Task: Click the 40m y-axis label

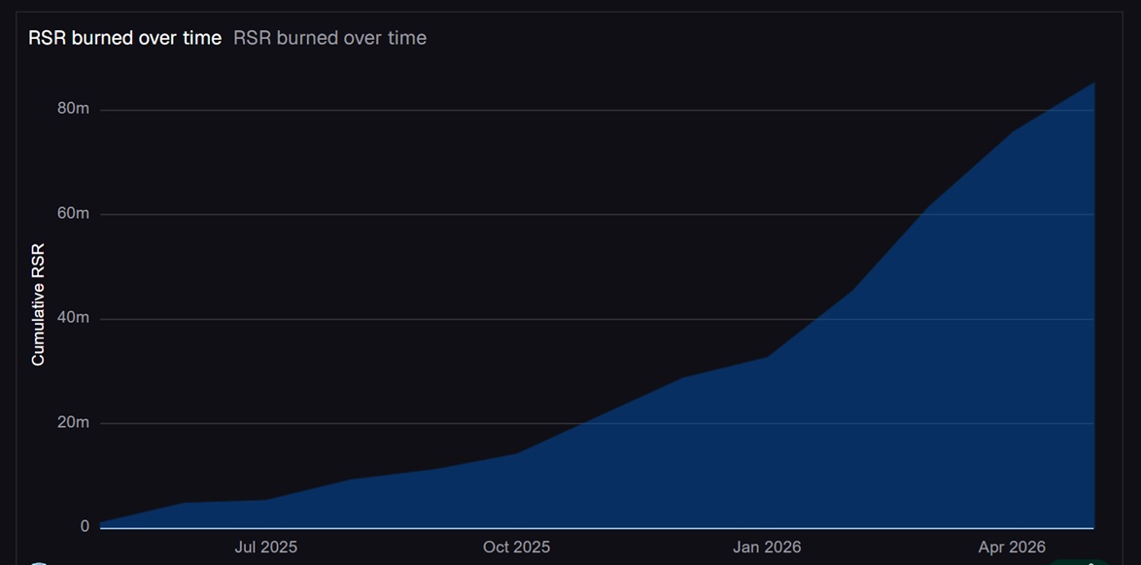Action: pos(73,318)
